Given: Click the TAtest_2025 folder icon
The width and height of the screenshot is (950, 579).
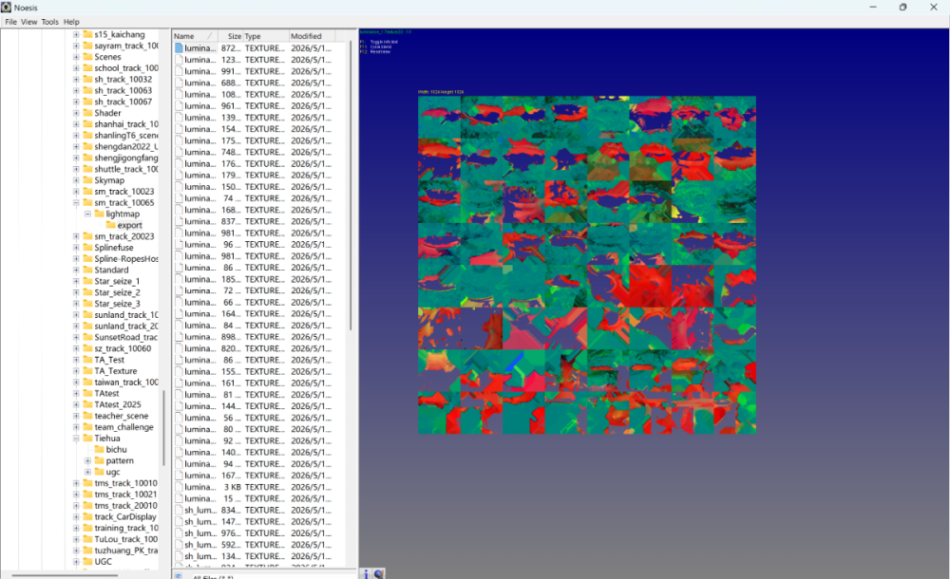Looking at the screenshot, I should 87,404.
